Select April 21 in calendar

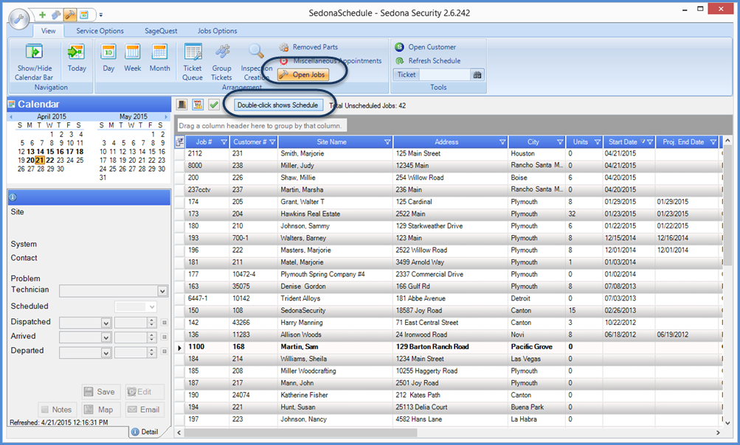pyautogui.click(x=40, y=161)
